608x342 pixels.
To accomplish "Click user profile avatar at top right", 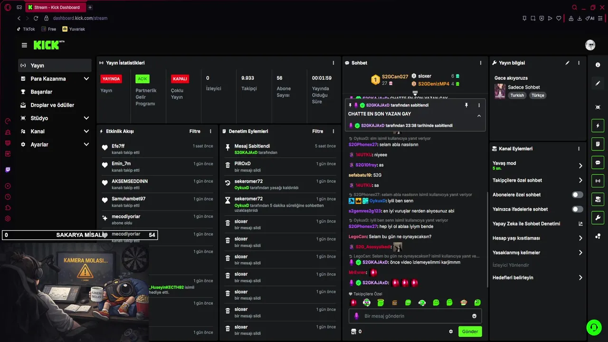I will tap(590, 45).
